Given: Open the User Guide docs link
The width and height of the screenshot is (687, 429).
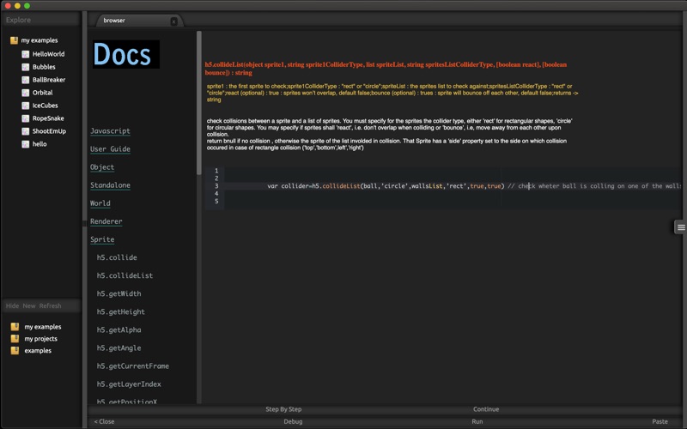Looking at the screenshot, I should (x=110, y=148).
